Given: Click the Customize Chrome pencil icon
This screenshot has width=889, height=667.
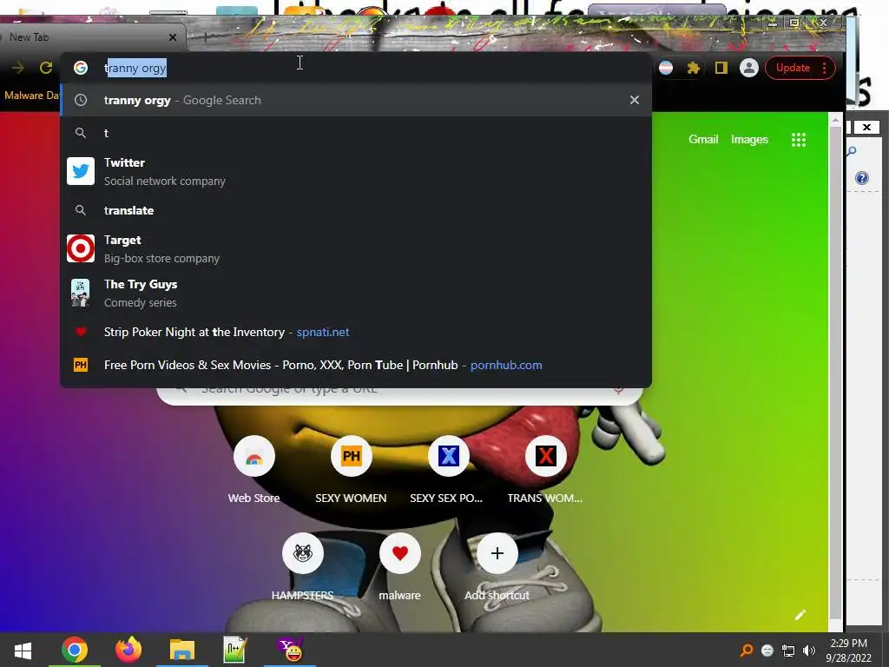Looking at the screenshot, I should click(800, 615).
